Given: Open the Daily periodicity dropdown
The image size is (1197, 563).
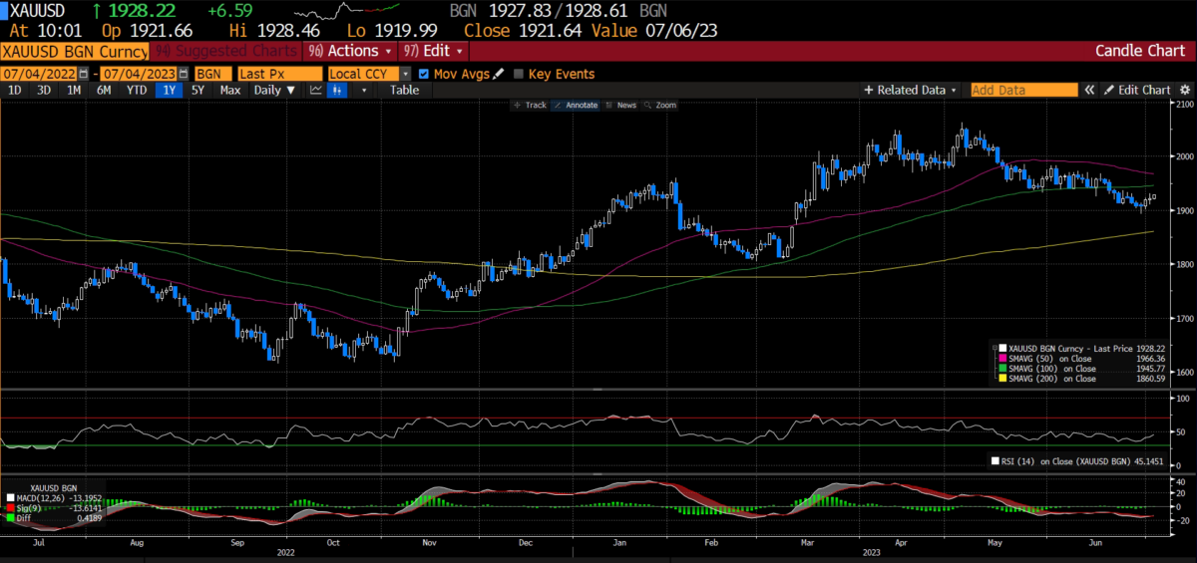Looking at the screenshot, I should click(274, 90).
